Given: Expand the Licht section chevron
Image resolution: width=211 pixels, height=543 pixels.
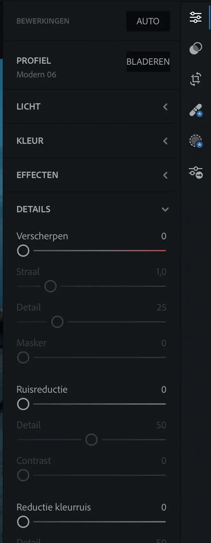Looking at the screenshot, I should click(165, 107).
